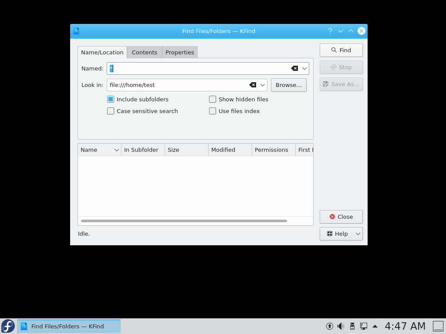Switch to the Name/Location tab
This screenshot has height=334, width=446.
(102, 52)
